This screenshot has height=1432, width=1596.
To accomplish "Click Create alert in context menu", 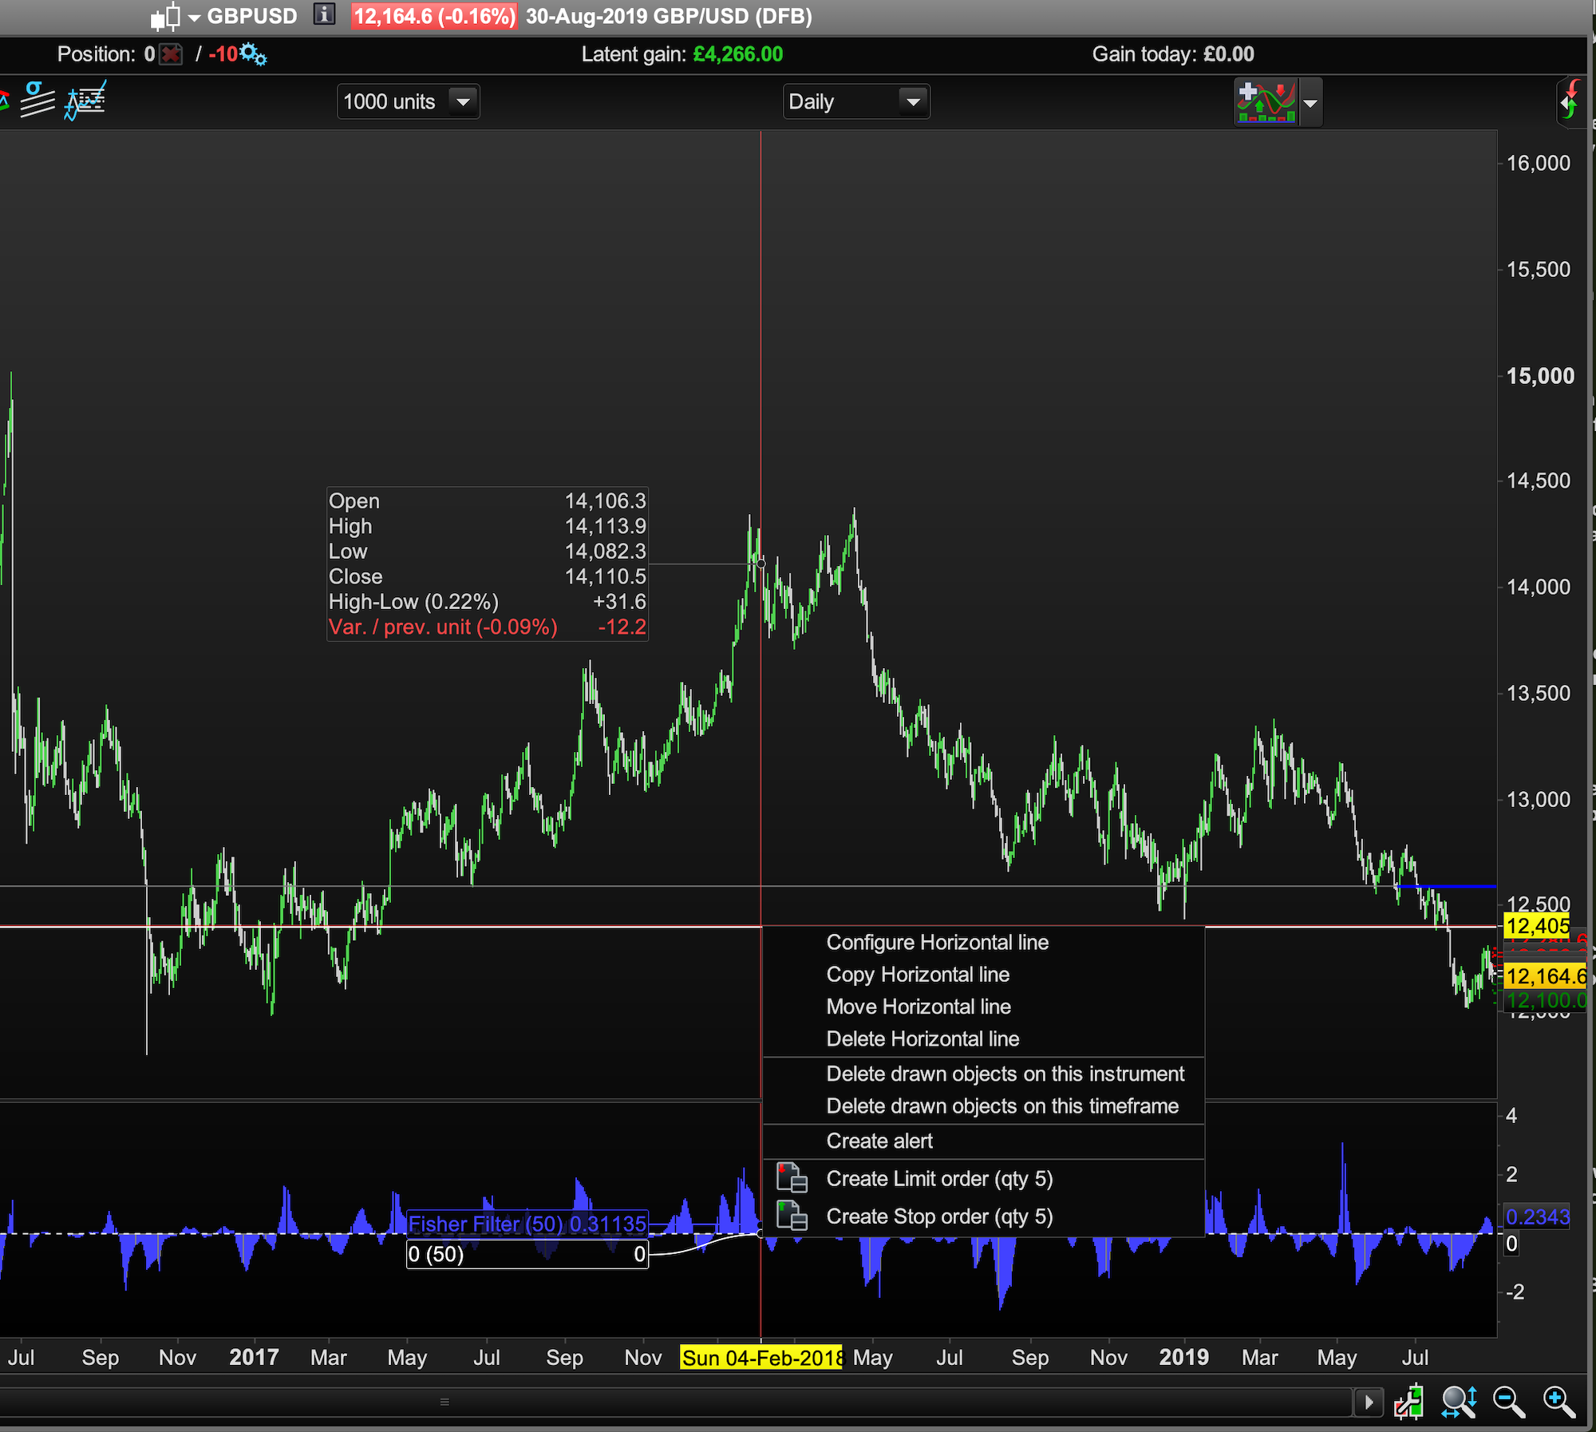I will (x=879, y=1141).
